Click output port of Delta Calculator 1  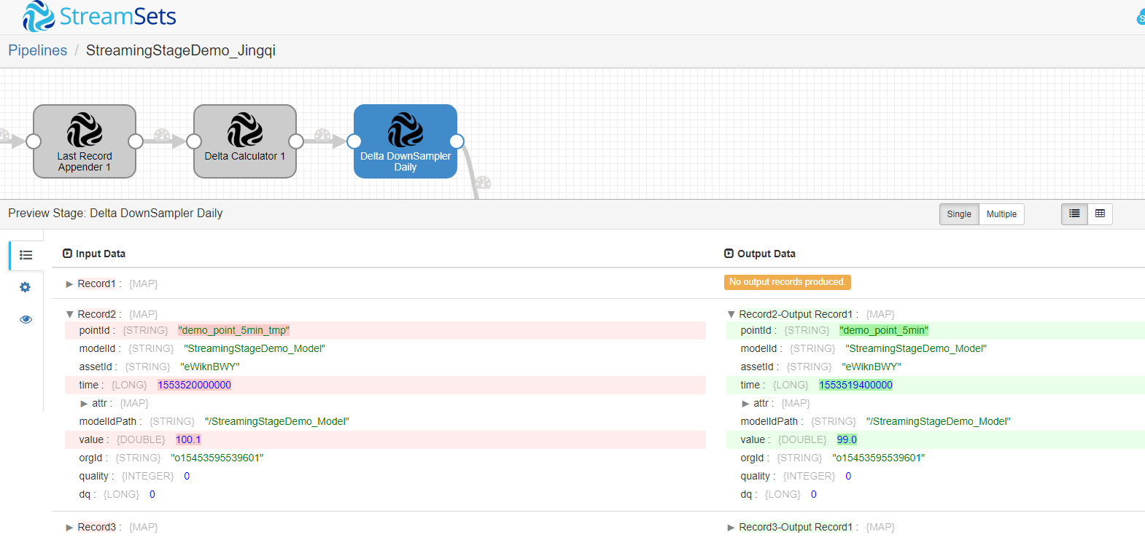pyautogui.click(x=296, y=141)
